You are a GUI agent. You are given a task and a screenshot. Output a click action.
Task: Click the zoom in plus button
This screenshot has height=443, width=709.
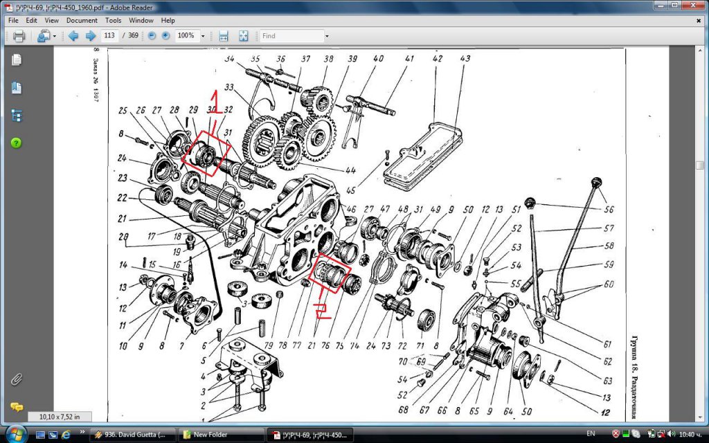(x=165, y=36)
